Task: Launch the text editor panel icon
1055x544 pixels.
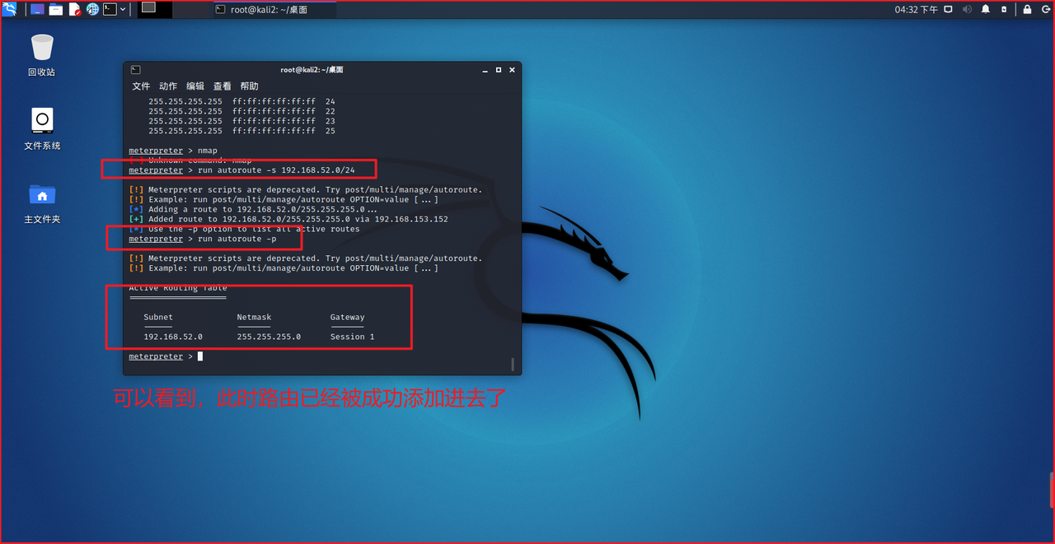Action: tap(74, 9)
